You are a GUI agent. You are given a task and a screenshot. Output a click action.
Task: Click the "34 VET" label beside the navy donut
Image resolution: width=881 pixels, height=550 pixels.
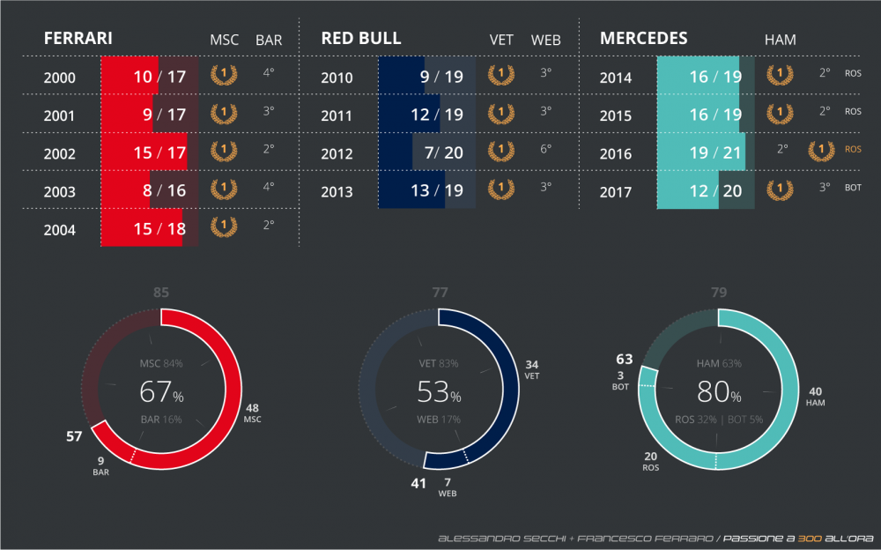pos(531,369)
